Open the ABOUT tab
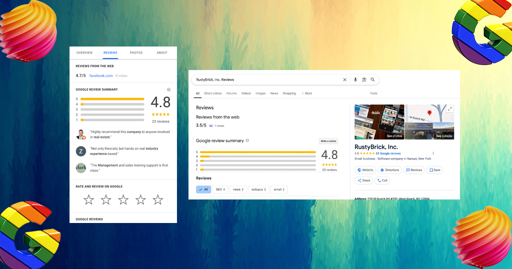Viewport: 512px width, 269px height. 162,52
